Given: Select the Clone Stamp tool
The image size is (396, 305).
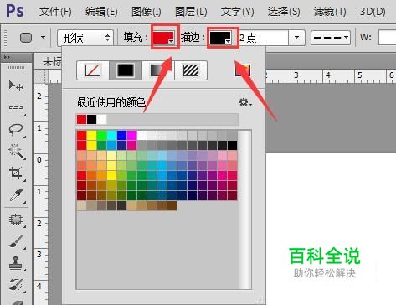Looking at the screenshot, I should pos(16,263).
